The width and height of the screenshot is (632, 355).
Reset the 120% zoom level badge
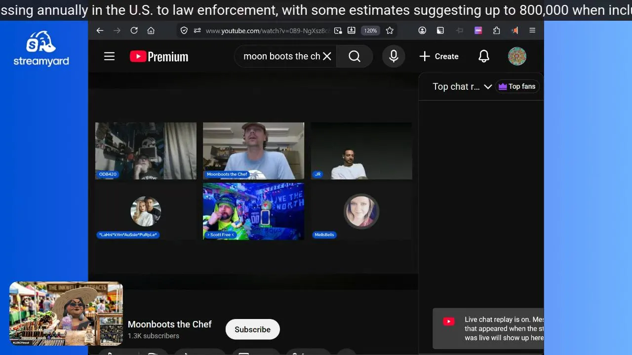point(371,31)
